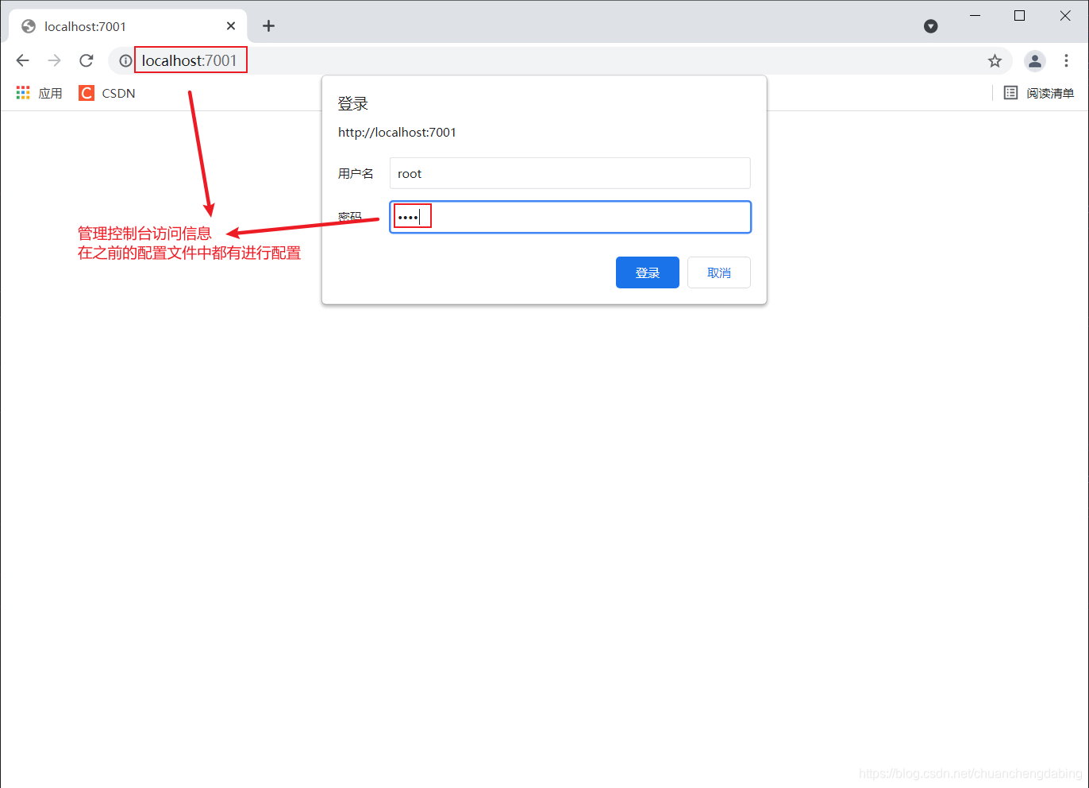The image size is (1089, 788).
Task: View site information icon in address bar
Action: coord(125,60)
